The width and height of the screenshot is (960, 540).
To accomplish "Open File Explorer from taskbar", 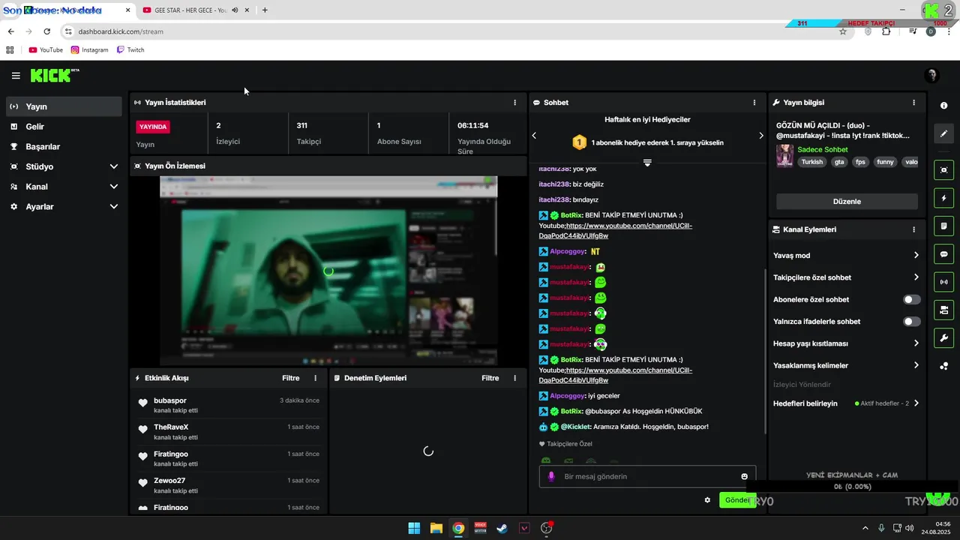I will [436, 528].
